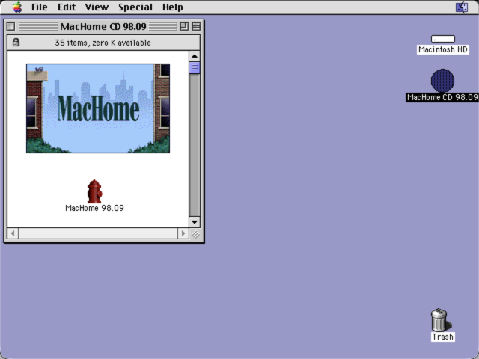The image size is (479, 359).
Task: Select the Macintosh HD drive icon
Action: (x=443, y=39)
